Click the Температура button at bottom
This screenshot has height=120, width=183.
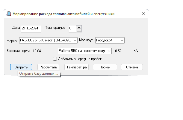[77, 67]
